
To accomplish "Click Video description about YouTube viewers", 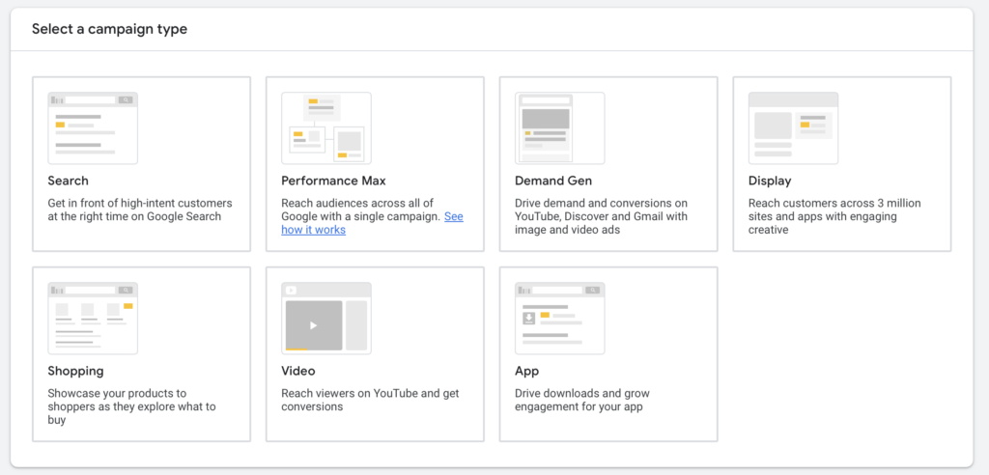I will point(369,400).
